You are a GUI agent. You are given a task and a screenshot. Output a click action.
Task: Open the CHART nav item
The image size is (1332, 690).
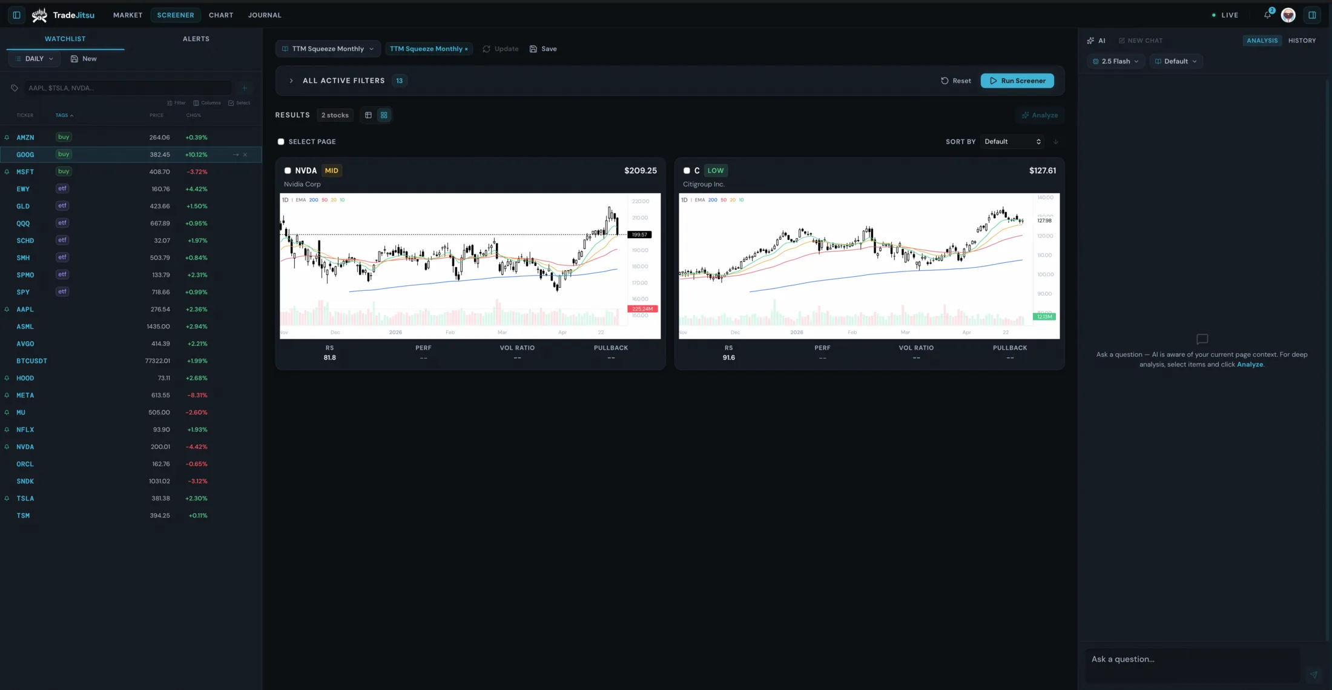pos(221,15)
